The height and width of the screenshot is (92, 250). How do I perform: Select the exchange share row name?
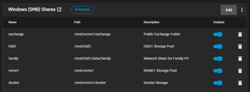coord(16,34)
